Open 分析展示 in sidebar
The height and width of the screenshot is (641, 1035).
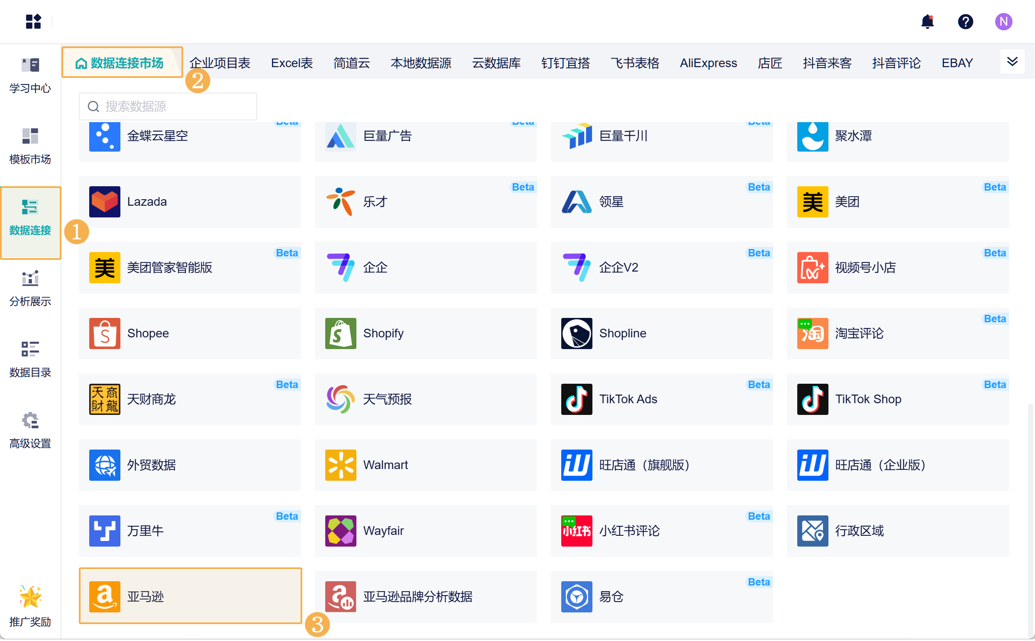(30, 288)
